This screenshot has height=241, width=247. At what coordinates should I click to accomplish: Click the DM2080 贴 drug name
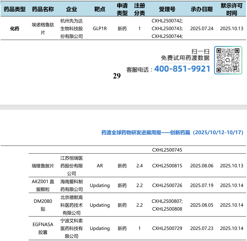pos(43,205)
